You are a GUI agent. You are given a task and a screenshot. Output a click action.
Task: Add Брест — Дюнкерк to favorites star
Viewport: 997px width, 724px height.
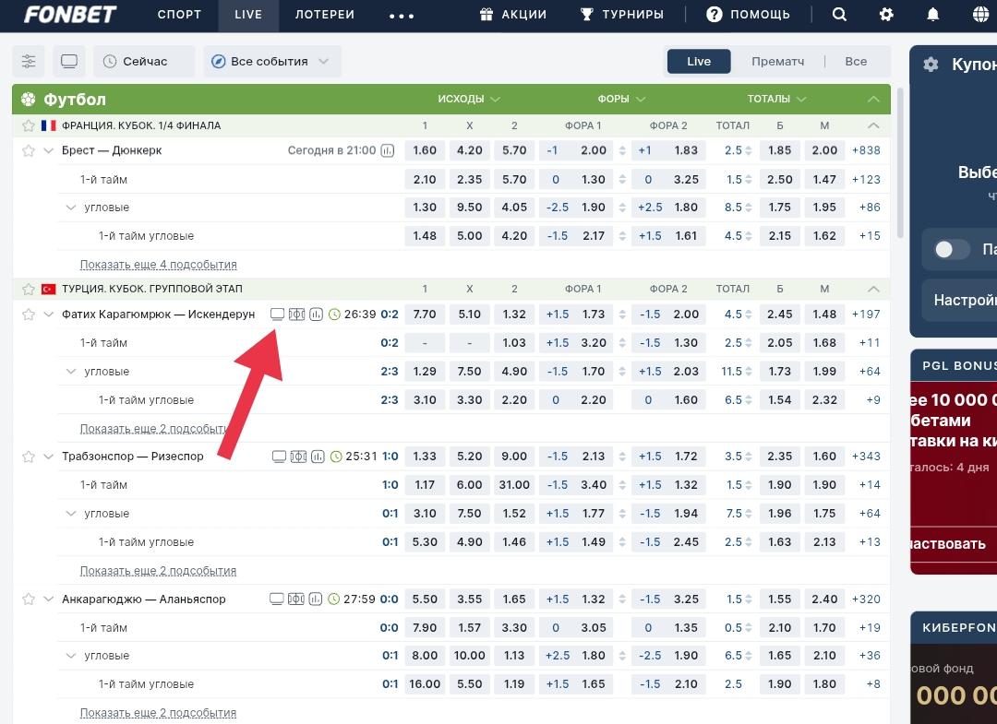coord(29,151)
